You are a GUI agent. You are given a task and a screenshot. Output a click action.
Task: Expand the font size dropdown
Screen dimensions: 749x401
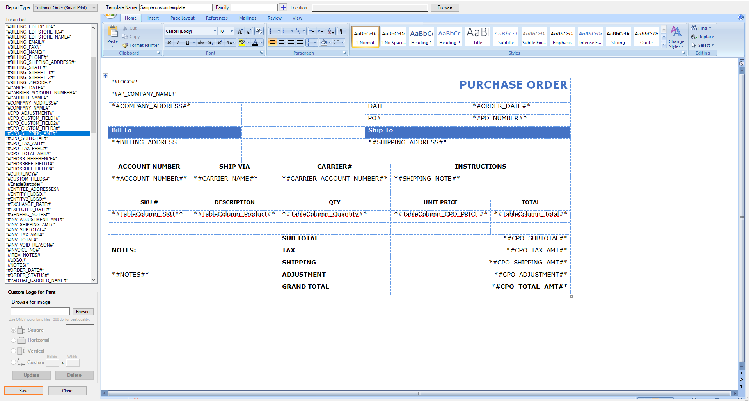pyautogui.click(x=231, y=31)
